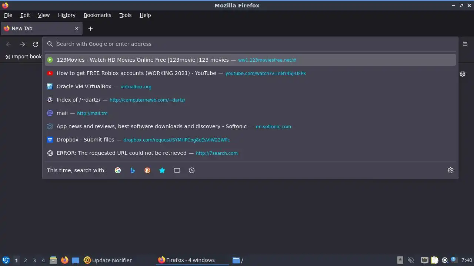474x266 pixels.
Task: Reload the current page
Action: coord(36,44)
